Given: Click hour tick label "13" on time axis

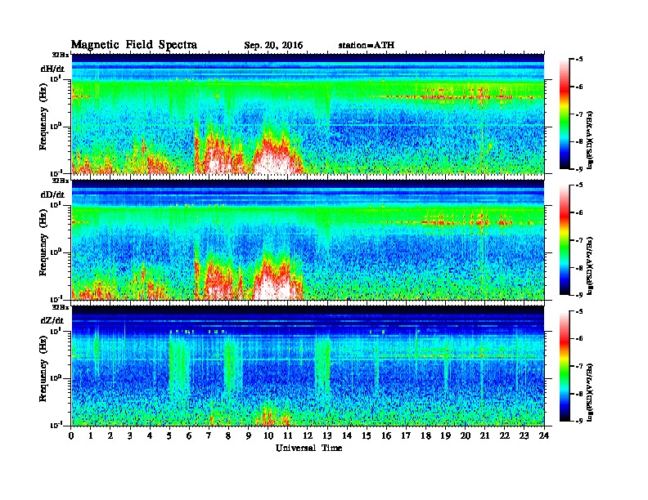Looking at the screenshot, I should pos(327,435).
